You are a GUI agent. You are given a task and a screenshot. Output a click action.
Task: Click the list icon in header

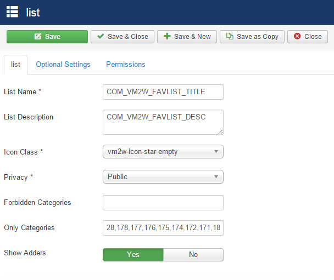[12, 12]
